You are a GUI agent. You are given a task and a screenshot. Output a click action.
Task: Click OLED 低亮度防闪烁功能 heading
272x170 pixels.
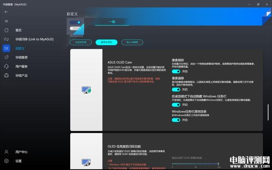[124, 146]
